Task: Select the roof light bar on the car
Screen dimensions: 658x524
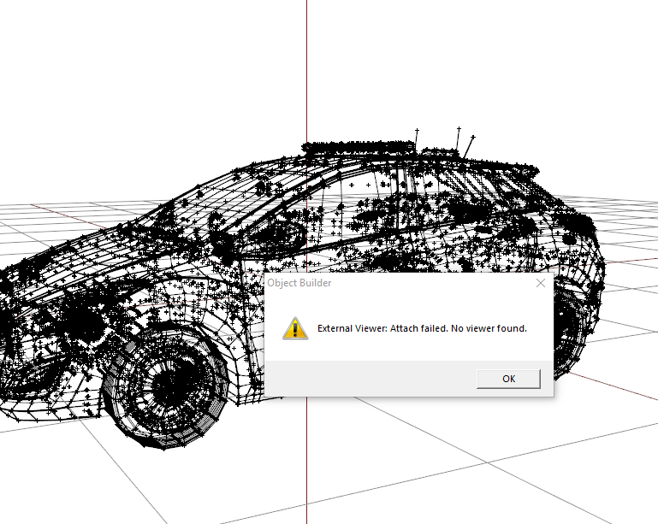Action: 359,148
